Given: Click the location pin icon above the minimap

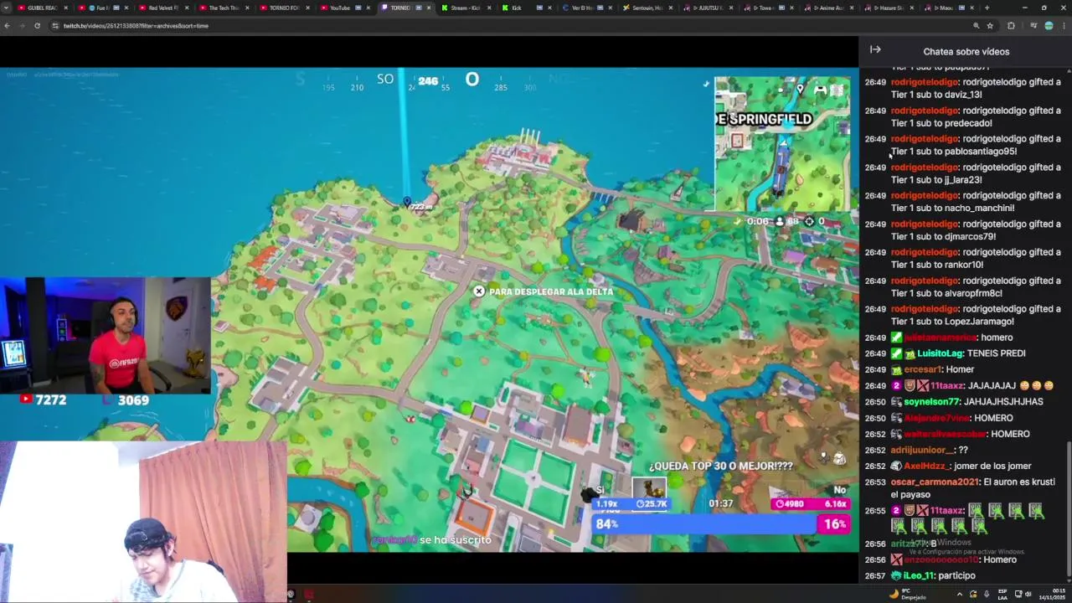Looking at the screenshot, I should click(800, 89).
